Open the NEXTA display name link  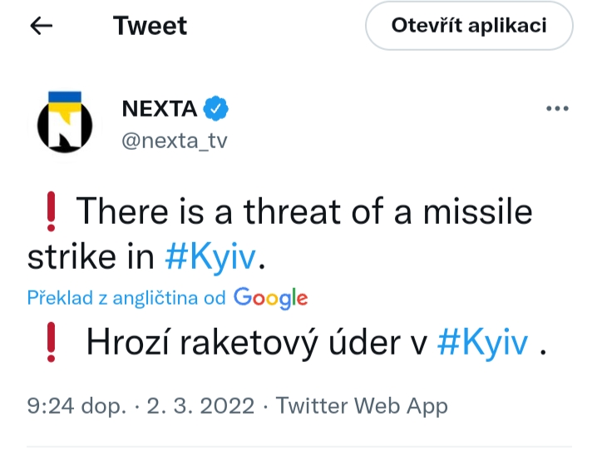coord(159,108)
